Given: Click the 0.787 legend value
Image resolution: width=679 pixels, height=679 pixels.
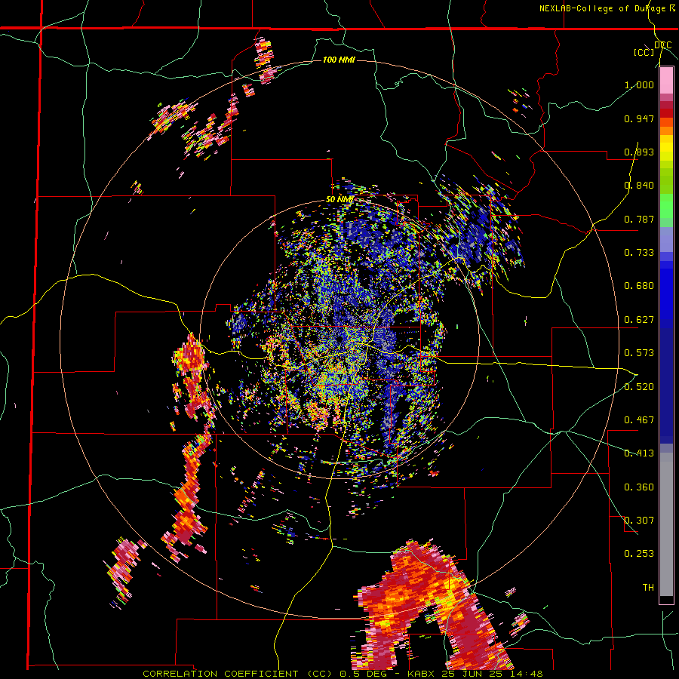Looking at the screenshot, I should pos(639,219).
